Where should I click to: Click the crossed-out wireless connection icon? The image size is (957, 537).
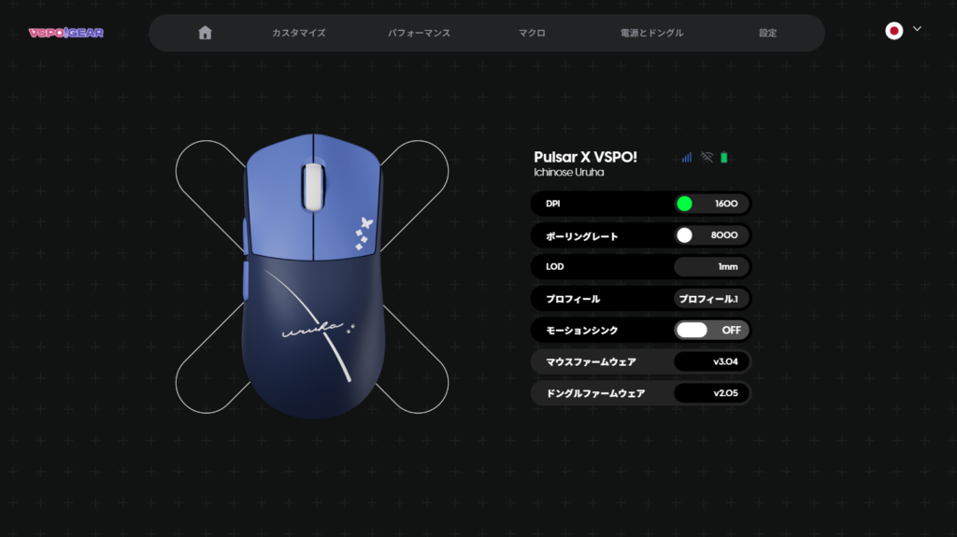pyautogui.click(x=707, y=158)
